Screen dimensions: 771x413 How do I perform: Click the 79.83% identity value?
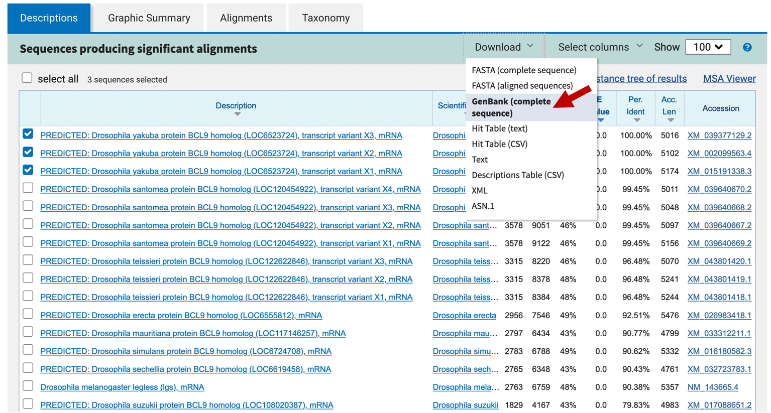pos(636,405)
